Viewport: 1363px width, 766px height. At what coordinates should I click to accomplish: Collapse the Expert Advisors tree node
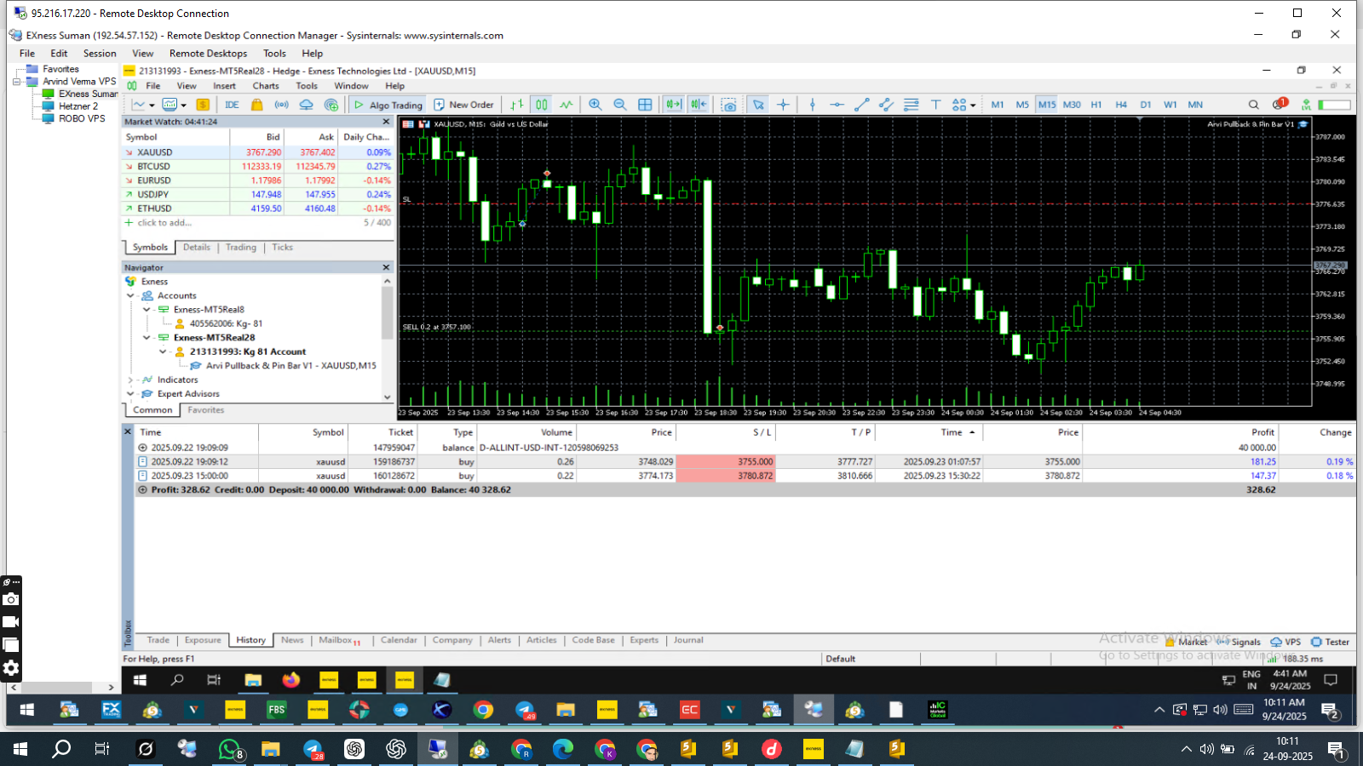click(x=130, y=394)
